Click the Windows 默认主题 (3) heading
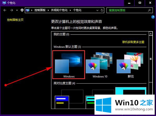Viewport: 156px width, 116px height. 67,47
